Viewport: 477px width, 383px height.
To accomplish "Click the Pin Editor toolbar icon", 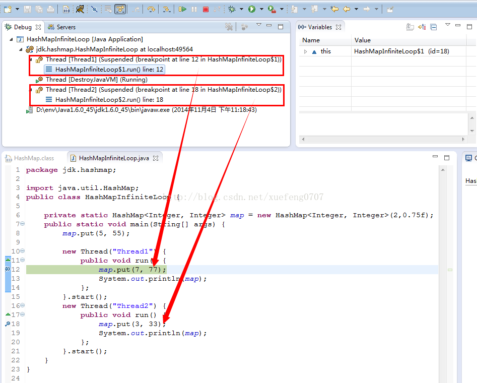I will click(390, 10).
